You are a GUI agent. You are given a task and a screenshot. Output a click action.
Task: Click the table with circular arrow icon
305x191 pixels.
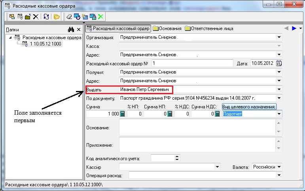77,17
